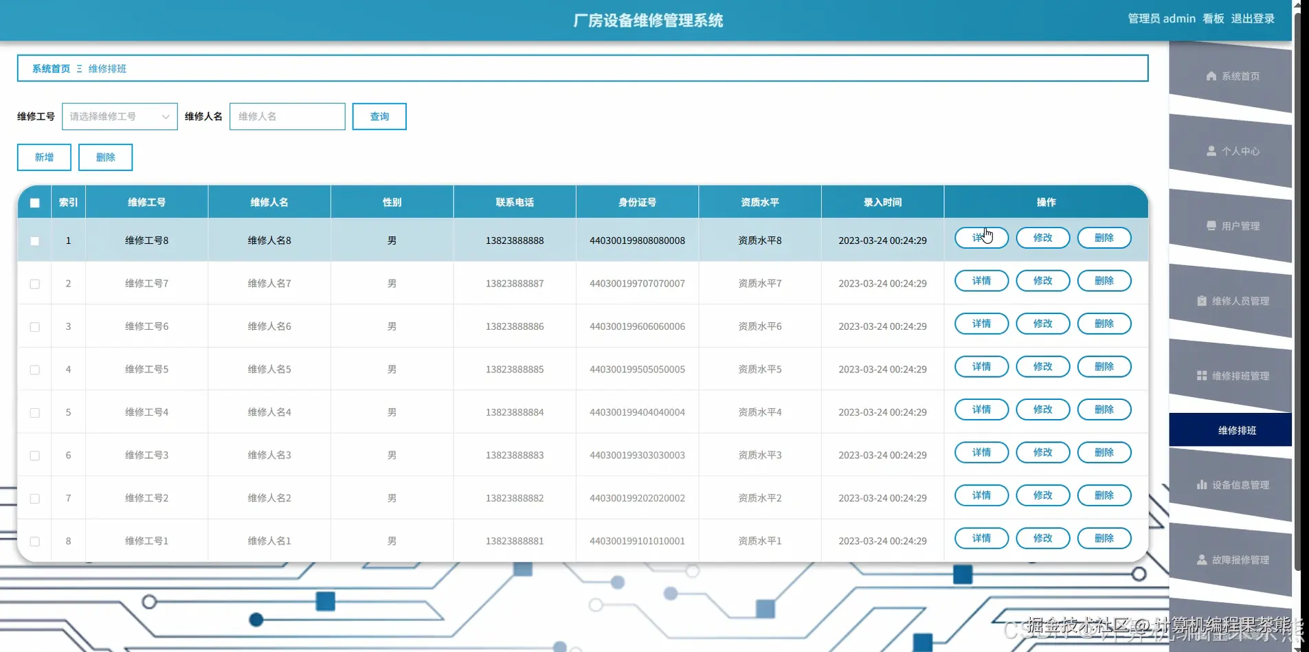This screenshot has height=652, width=1309.
Task: Click 删除 in the 维修工号3 row
Action: (x=1104, y=453)
